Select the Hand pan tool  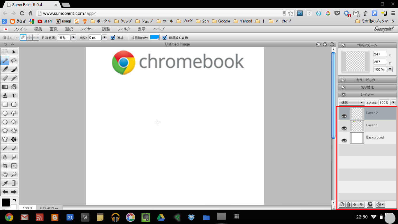(5, 174)
